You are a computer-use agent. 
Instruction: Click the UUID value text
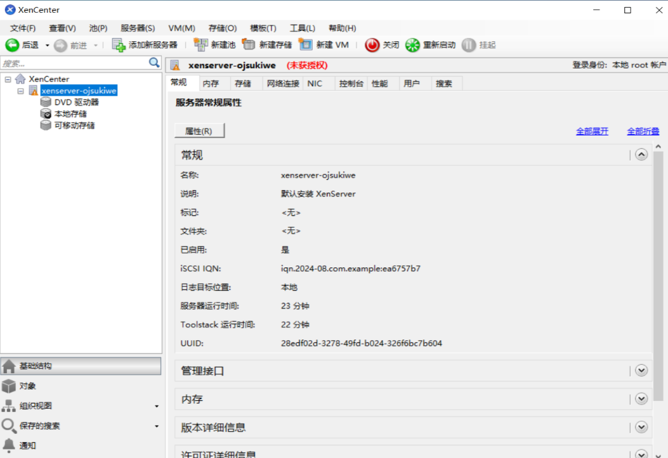361,343
